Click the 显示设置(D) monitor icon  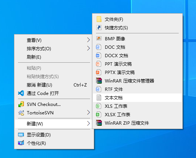(x=21, y=135)
